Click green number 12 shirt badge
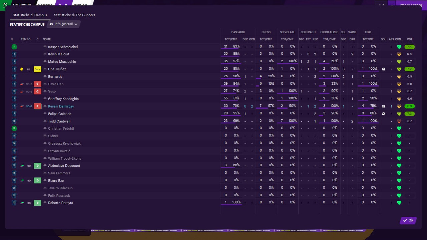Screen dimensions: 427x240 14,128
